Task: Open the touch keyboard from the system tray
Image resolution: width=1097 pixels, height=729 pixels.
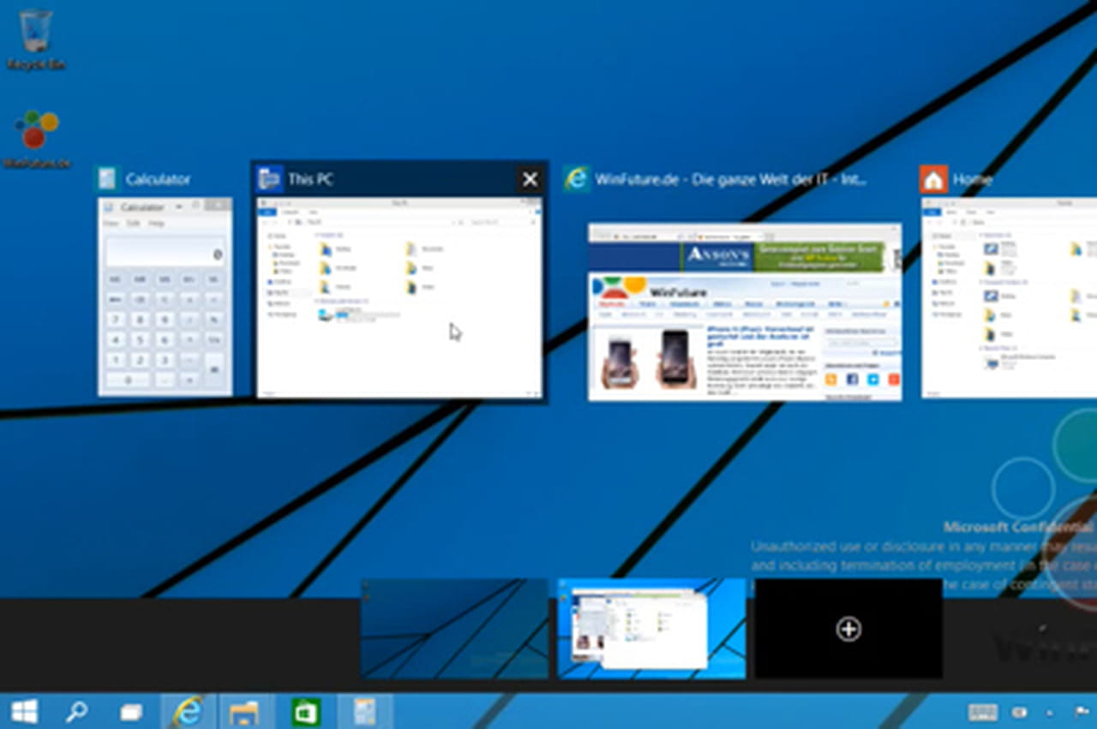Action: coord(982,711)
